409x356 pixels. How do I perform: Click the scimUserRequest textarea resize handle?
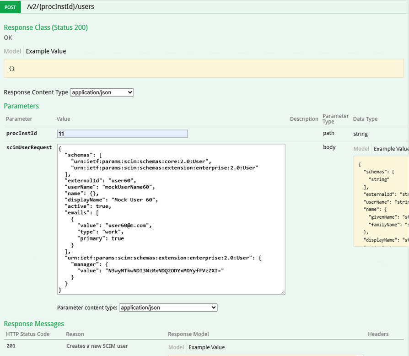pos(283,292)
